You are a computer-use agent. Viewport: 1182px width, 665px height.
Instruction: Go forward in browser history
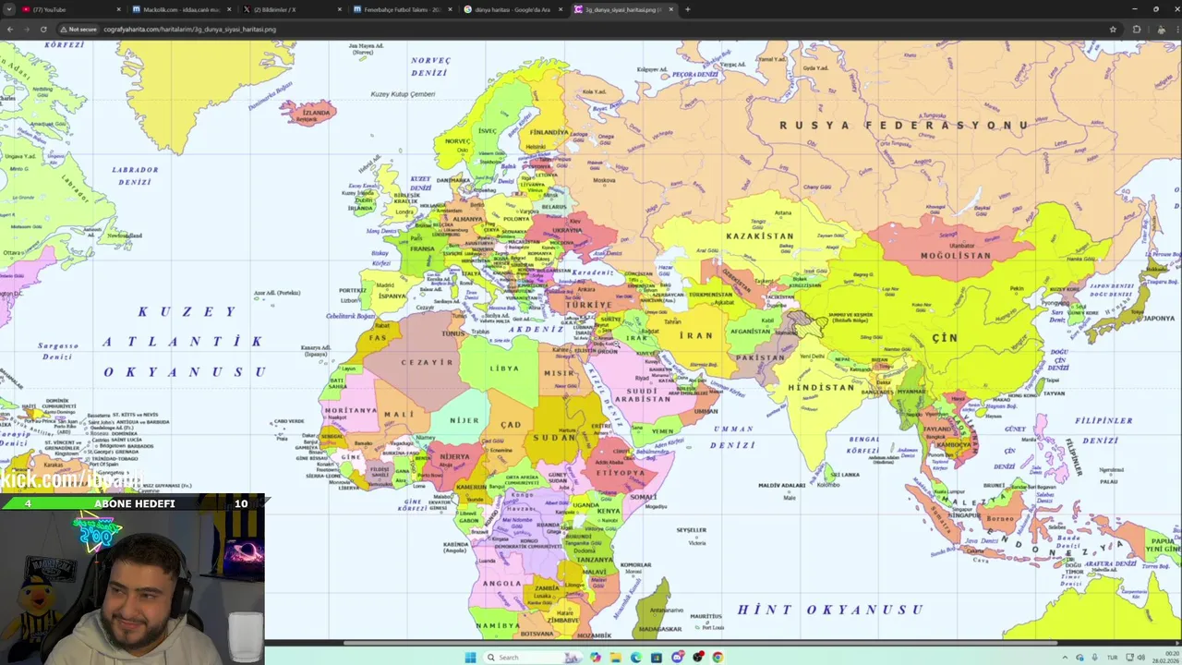tap(26, 29)
